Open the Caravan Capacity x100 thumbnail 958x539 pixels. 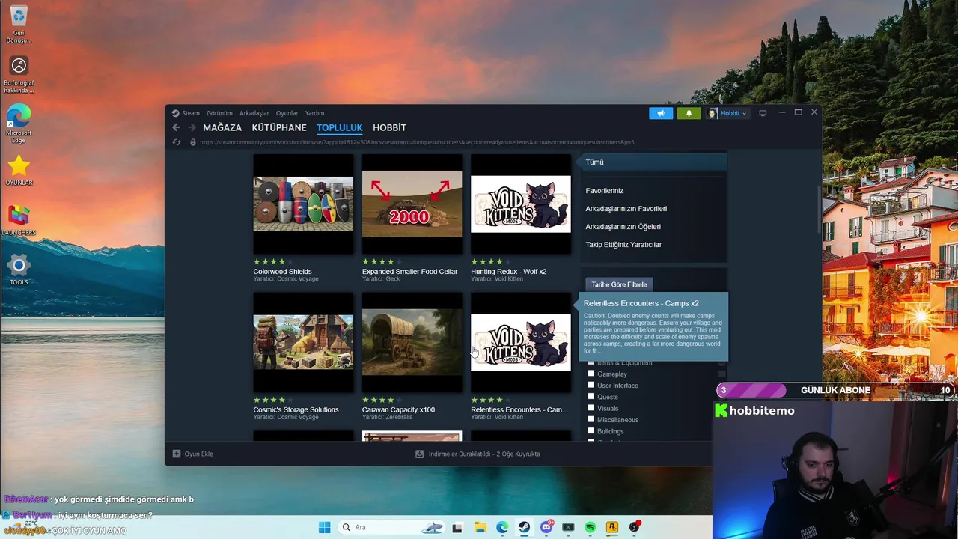[412, 342]
